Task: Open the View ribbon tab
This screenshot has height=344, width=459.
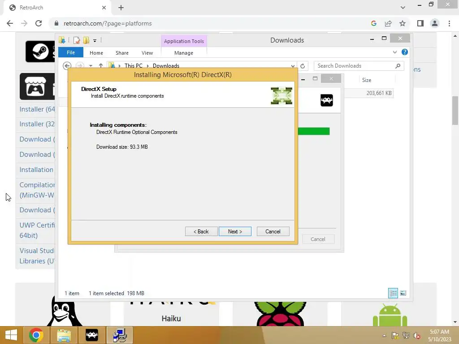Action: (147, 53)
